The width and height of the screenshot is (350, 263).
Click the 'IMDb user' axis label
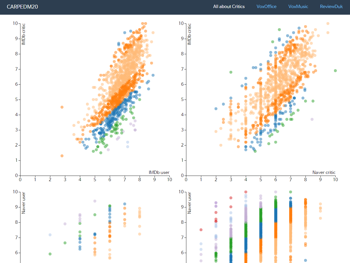[159, 173]
